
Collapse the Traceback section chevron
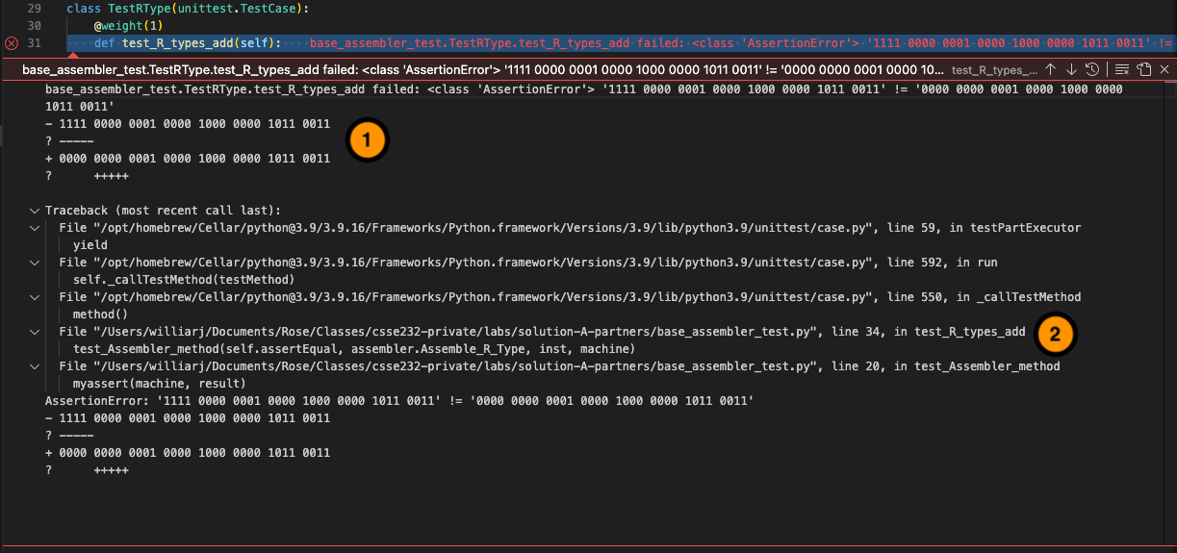tap(35, 211)
